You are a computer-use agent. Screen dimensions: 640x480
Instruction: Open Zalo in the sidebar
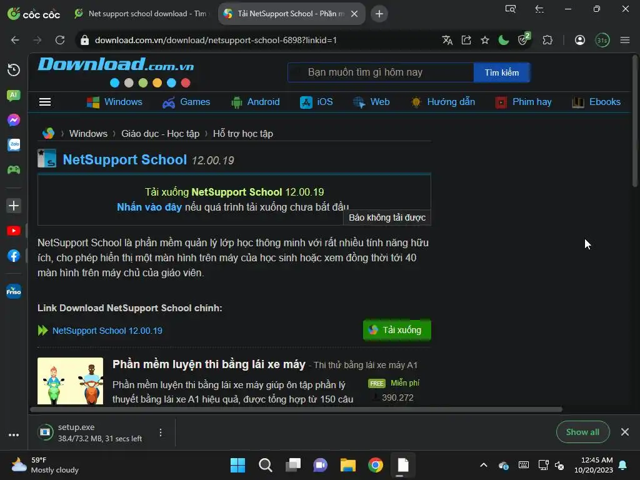[14, 144]
